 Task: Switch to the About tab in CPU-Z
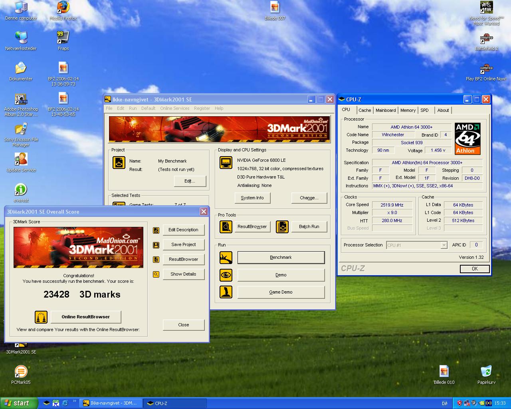coord(443,110)
